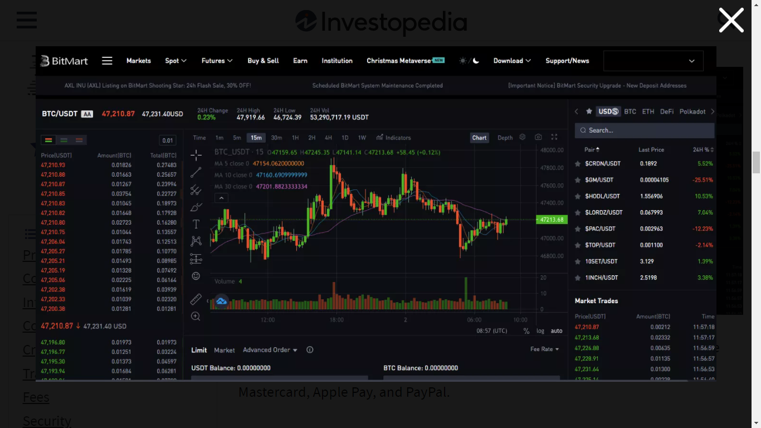Select the pattern drawing tool

click(196, 241)
